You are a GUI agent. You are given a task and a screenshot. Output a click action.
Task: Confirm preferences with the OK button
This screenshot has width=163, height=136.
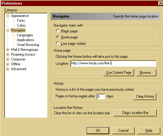(x=98, y=131)
